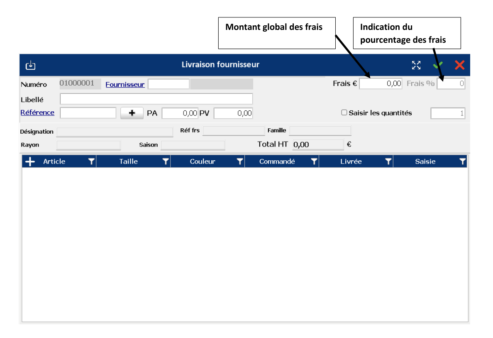Sort by the Livrée column header
The height and width of the screenshot is (338, 493).
(x=351, y=162)
